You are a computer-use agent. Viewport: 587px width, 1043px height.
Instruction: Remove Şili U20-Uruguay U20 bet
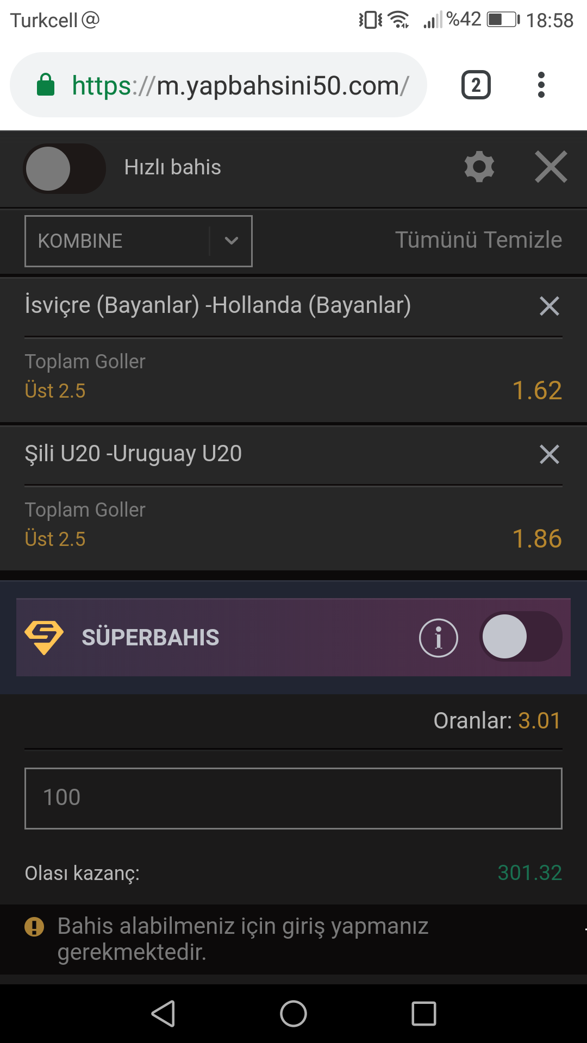[549, 454]
